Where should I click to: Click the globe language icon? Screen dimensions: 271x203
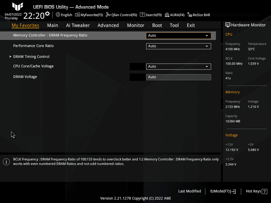pyautogui.click(x=58, y=15)
